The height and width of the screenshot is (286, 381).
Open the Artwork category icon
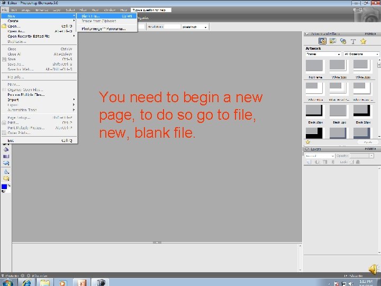(x=322, y=41)
